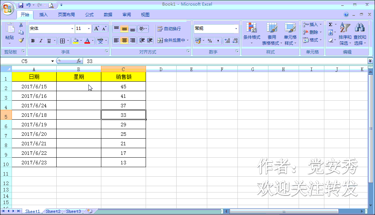Screen dimensions: 375x215
Task: Toggle italic formatting
Action: pyautogui.click(x=41, y=41)
